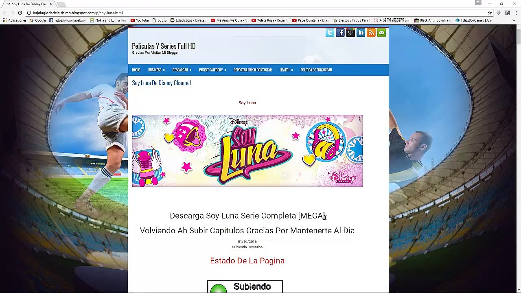Image resolution: width=521 pixels, height=293 pixels.
Task: Open the blog's Twitter icon
Action: 330,33
